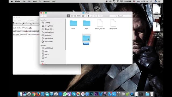Select the keys folder
This screenshot has height=97, width=172.
(x=87, y=25)
